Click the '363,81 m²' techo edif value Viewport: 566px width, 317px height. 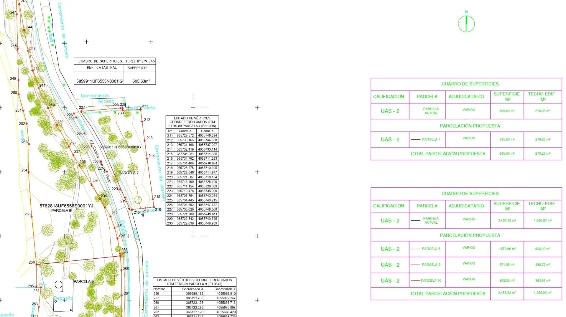(543, 280)
